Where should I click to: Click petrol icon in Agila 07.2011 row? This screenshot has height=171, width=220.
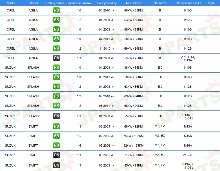(56, 39)
